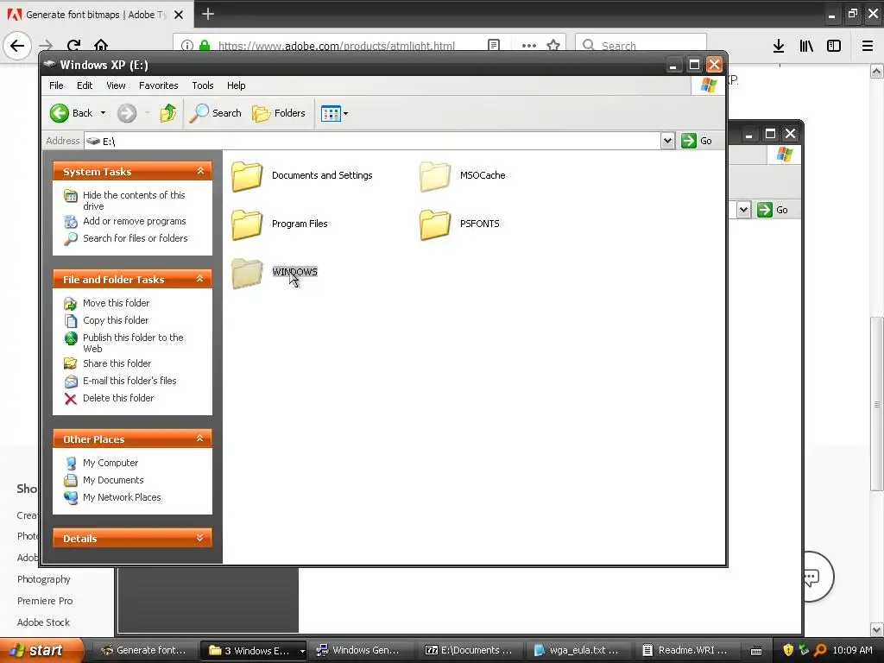Viewport: 884px width, 663px height.
Task: Toggle the Folders pane button
Action: pos(279,113)
